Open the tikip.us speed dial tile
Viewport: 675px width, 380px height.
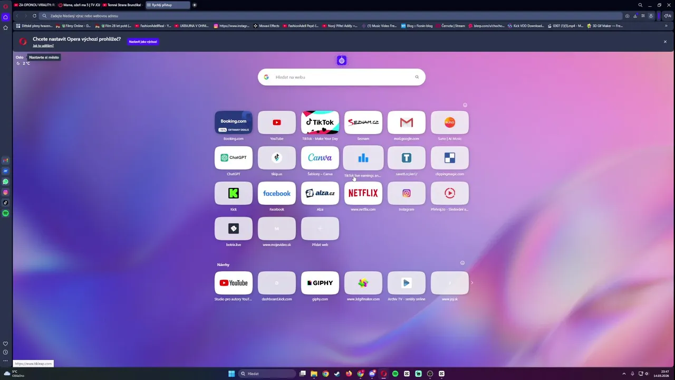coord(276,158)
